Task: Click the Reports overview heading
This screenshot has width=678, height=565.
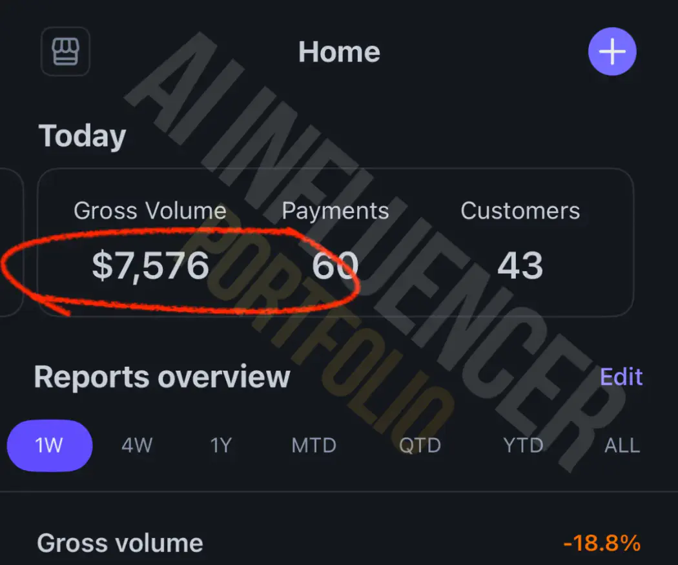Action: (162, 377)
